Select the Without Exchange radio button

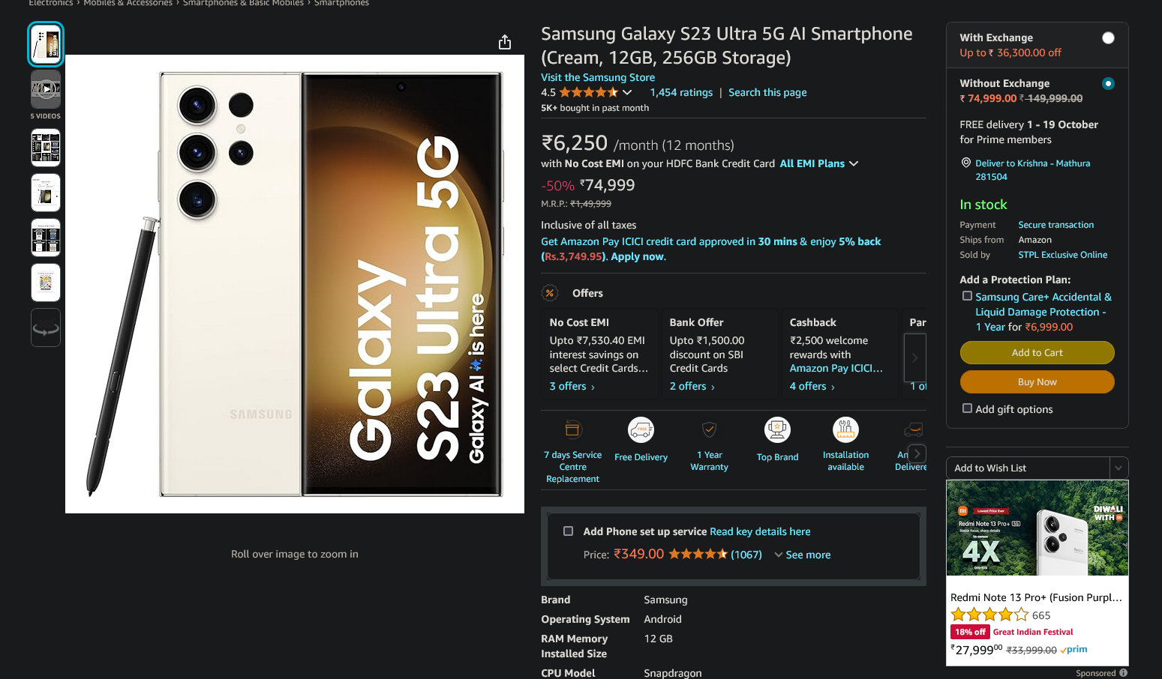pyautogui.click(x=1108, y=83)
